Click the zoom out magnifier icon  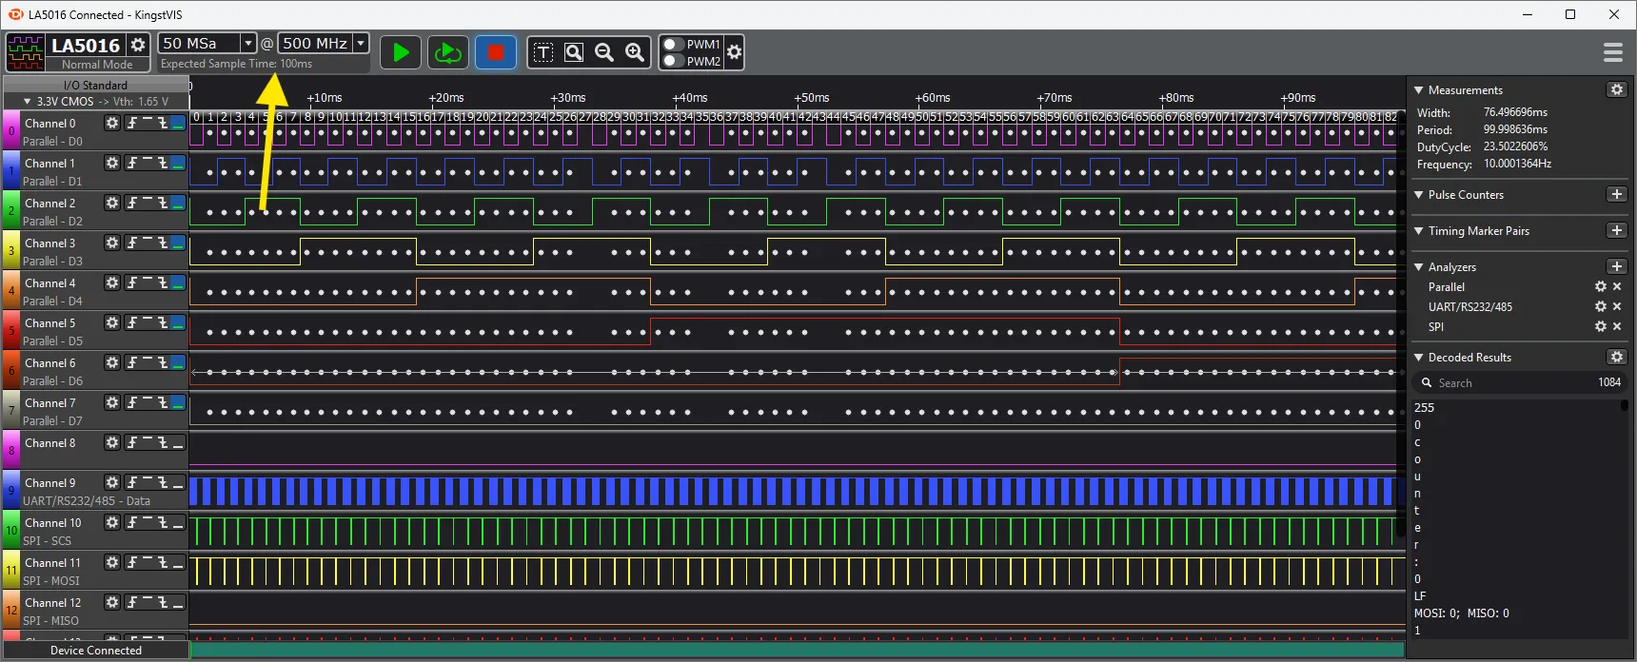coord(604,52)
